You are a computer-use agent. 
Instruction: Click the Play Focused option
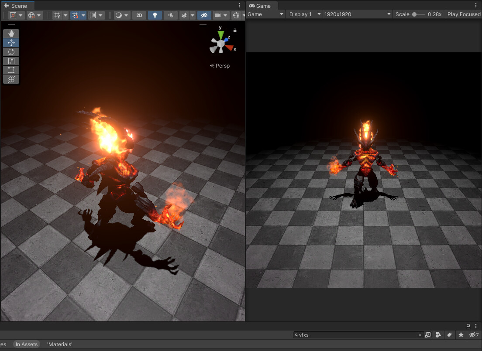[464, 14]
